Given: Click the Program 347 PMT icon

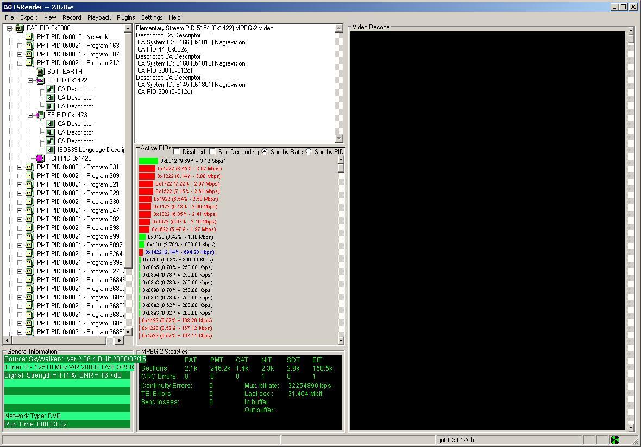Looking at the screenshot, I should tap(29, 210).
